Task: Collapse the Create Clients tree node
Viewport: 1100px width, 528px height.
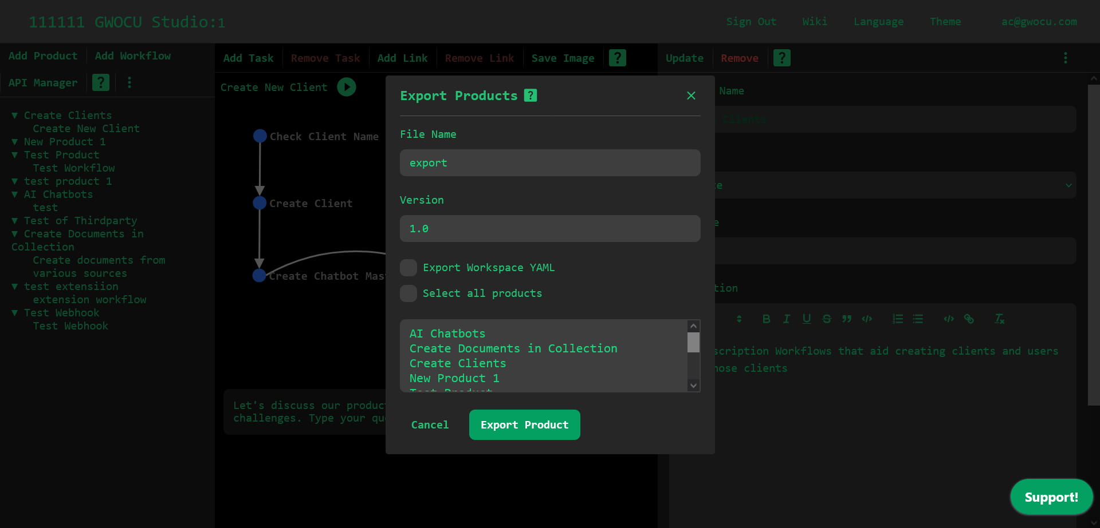Action: pos(15,116)
